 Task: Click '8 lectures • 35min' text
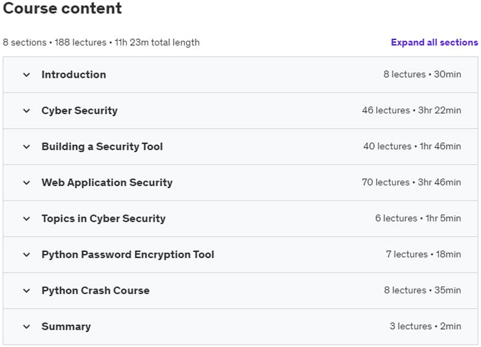click(422, 290)
